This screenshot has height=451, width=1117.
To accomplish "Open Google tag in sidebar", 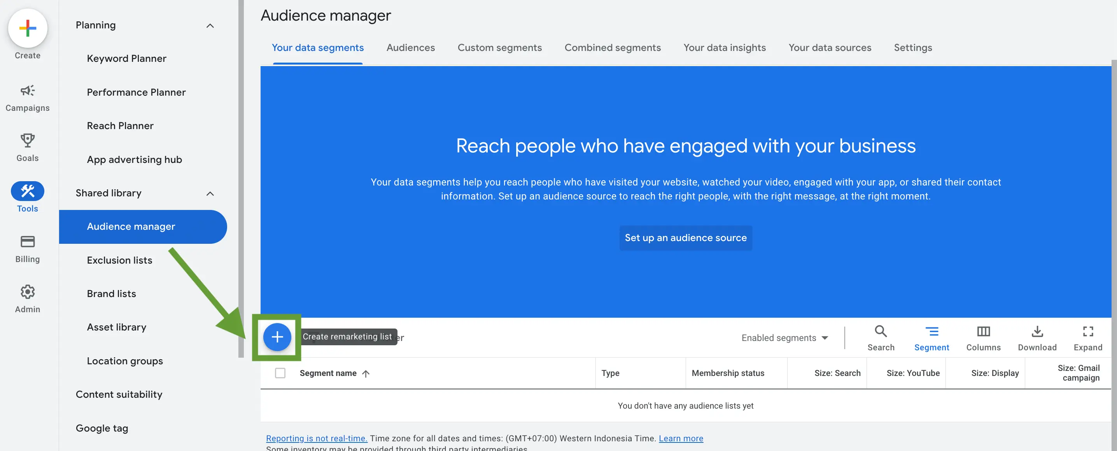I will 102,428.
